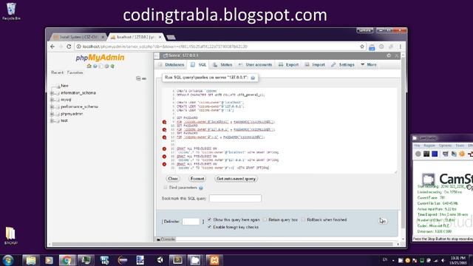Open BACKUP folder on desktop
The height and width of the screenshot is (266, 473).
tap(10, 235)
